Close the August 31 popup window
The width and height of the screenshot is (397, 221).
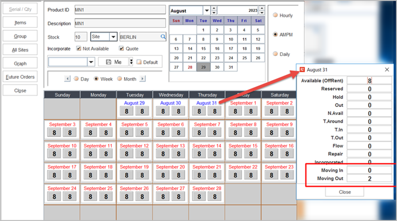click(387, 70)
